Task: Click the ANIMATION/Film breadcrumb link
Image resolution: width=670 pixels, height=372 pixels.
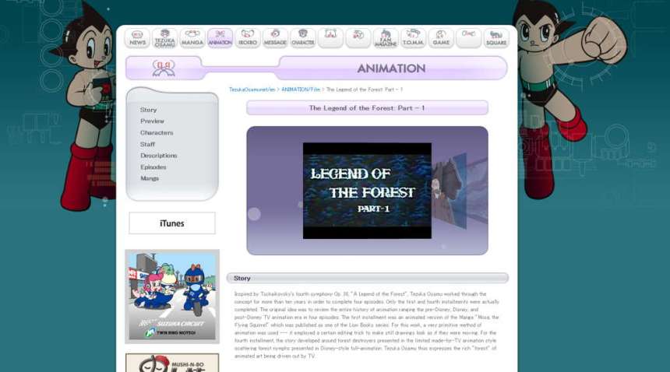Action: 301,90
